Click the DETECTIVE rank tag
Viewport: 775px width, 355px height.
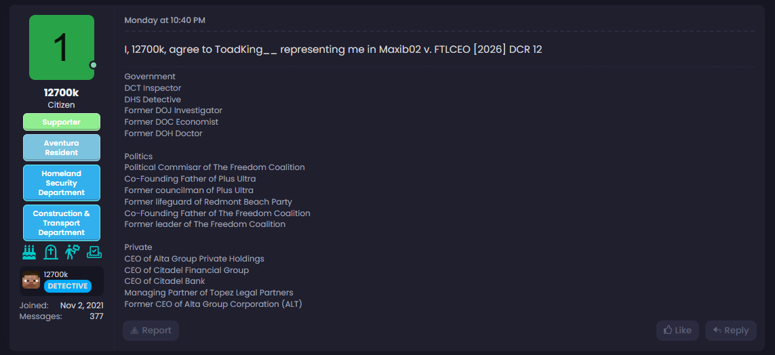pos(68,286)
